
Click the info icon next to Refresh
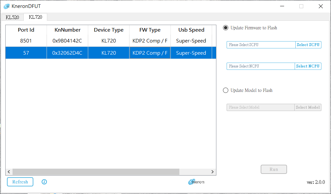(44, 182)
